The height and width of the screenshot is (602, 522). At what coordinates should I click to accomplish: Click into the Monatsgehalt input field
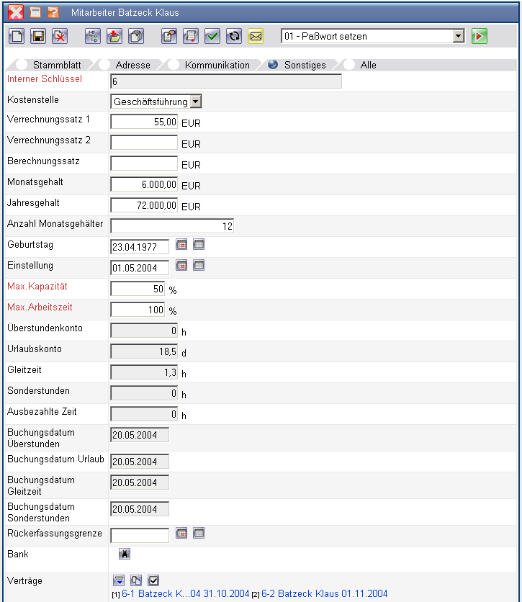[x=144, y=184]
